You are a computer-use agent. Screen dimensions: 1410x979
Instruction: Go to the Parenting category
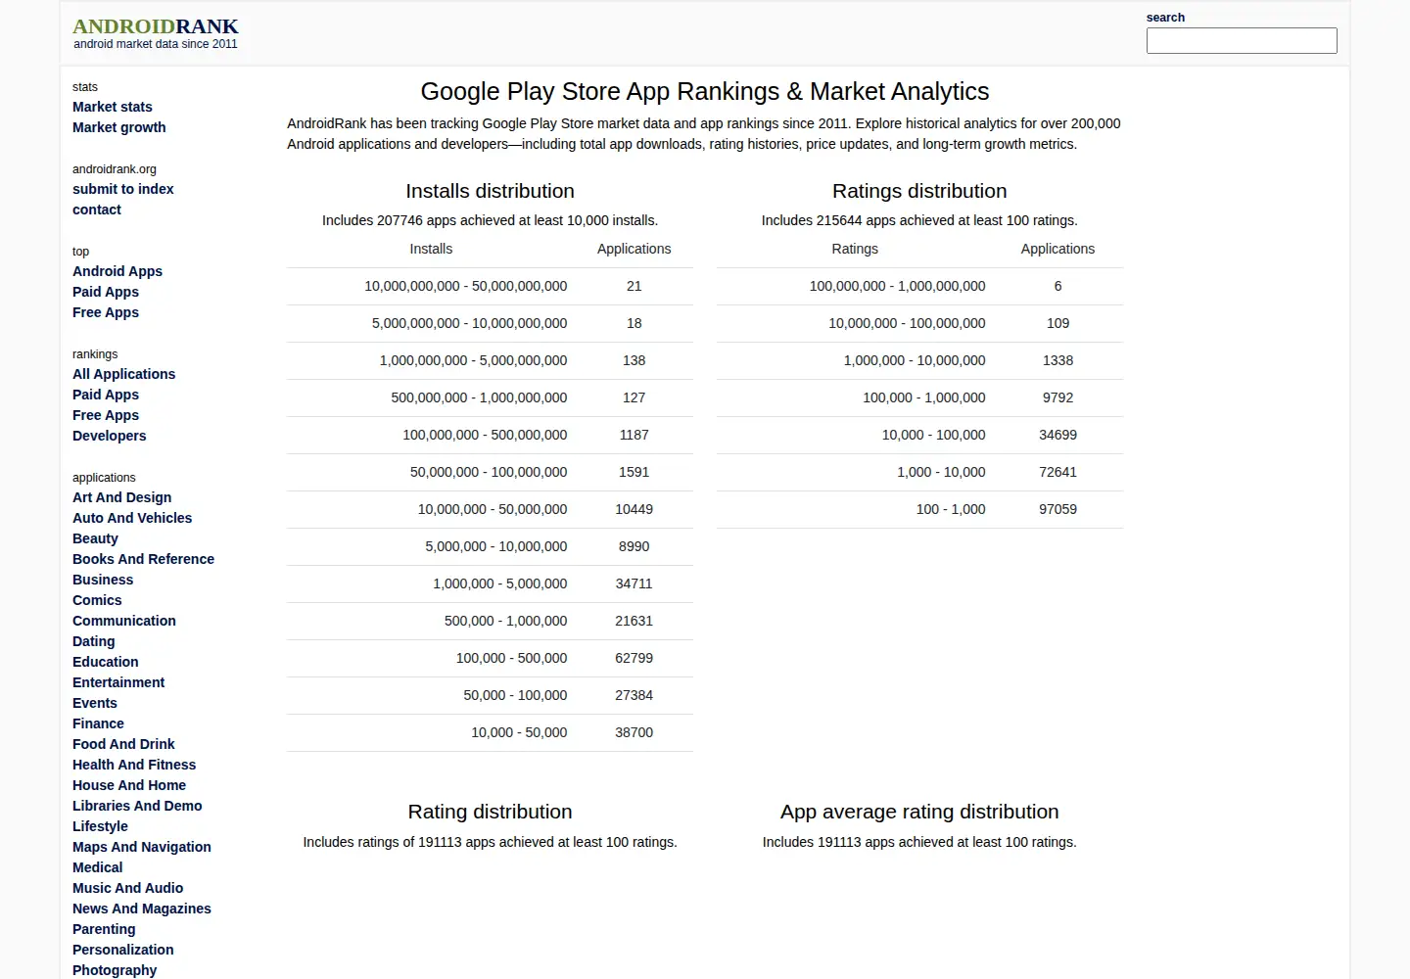[104, 929]
